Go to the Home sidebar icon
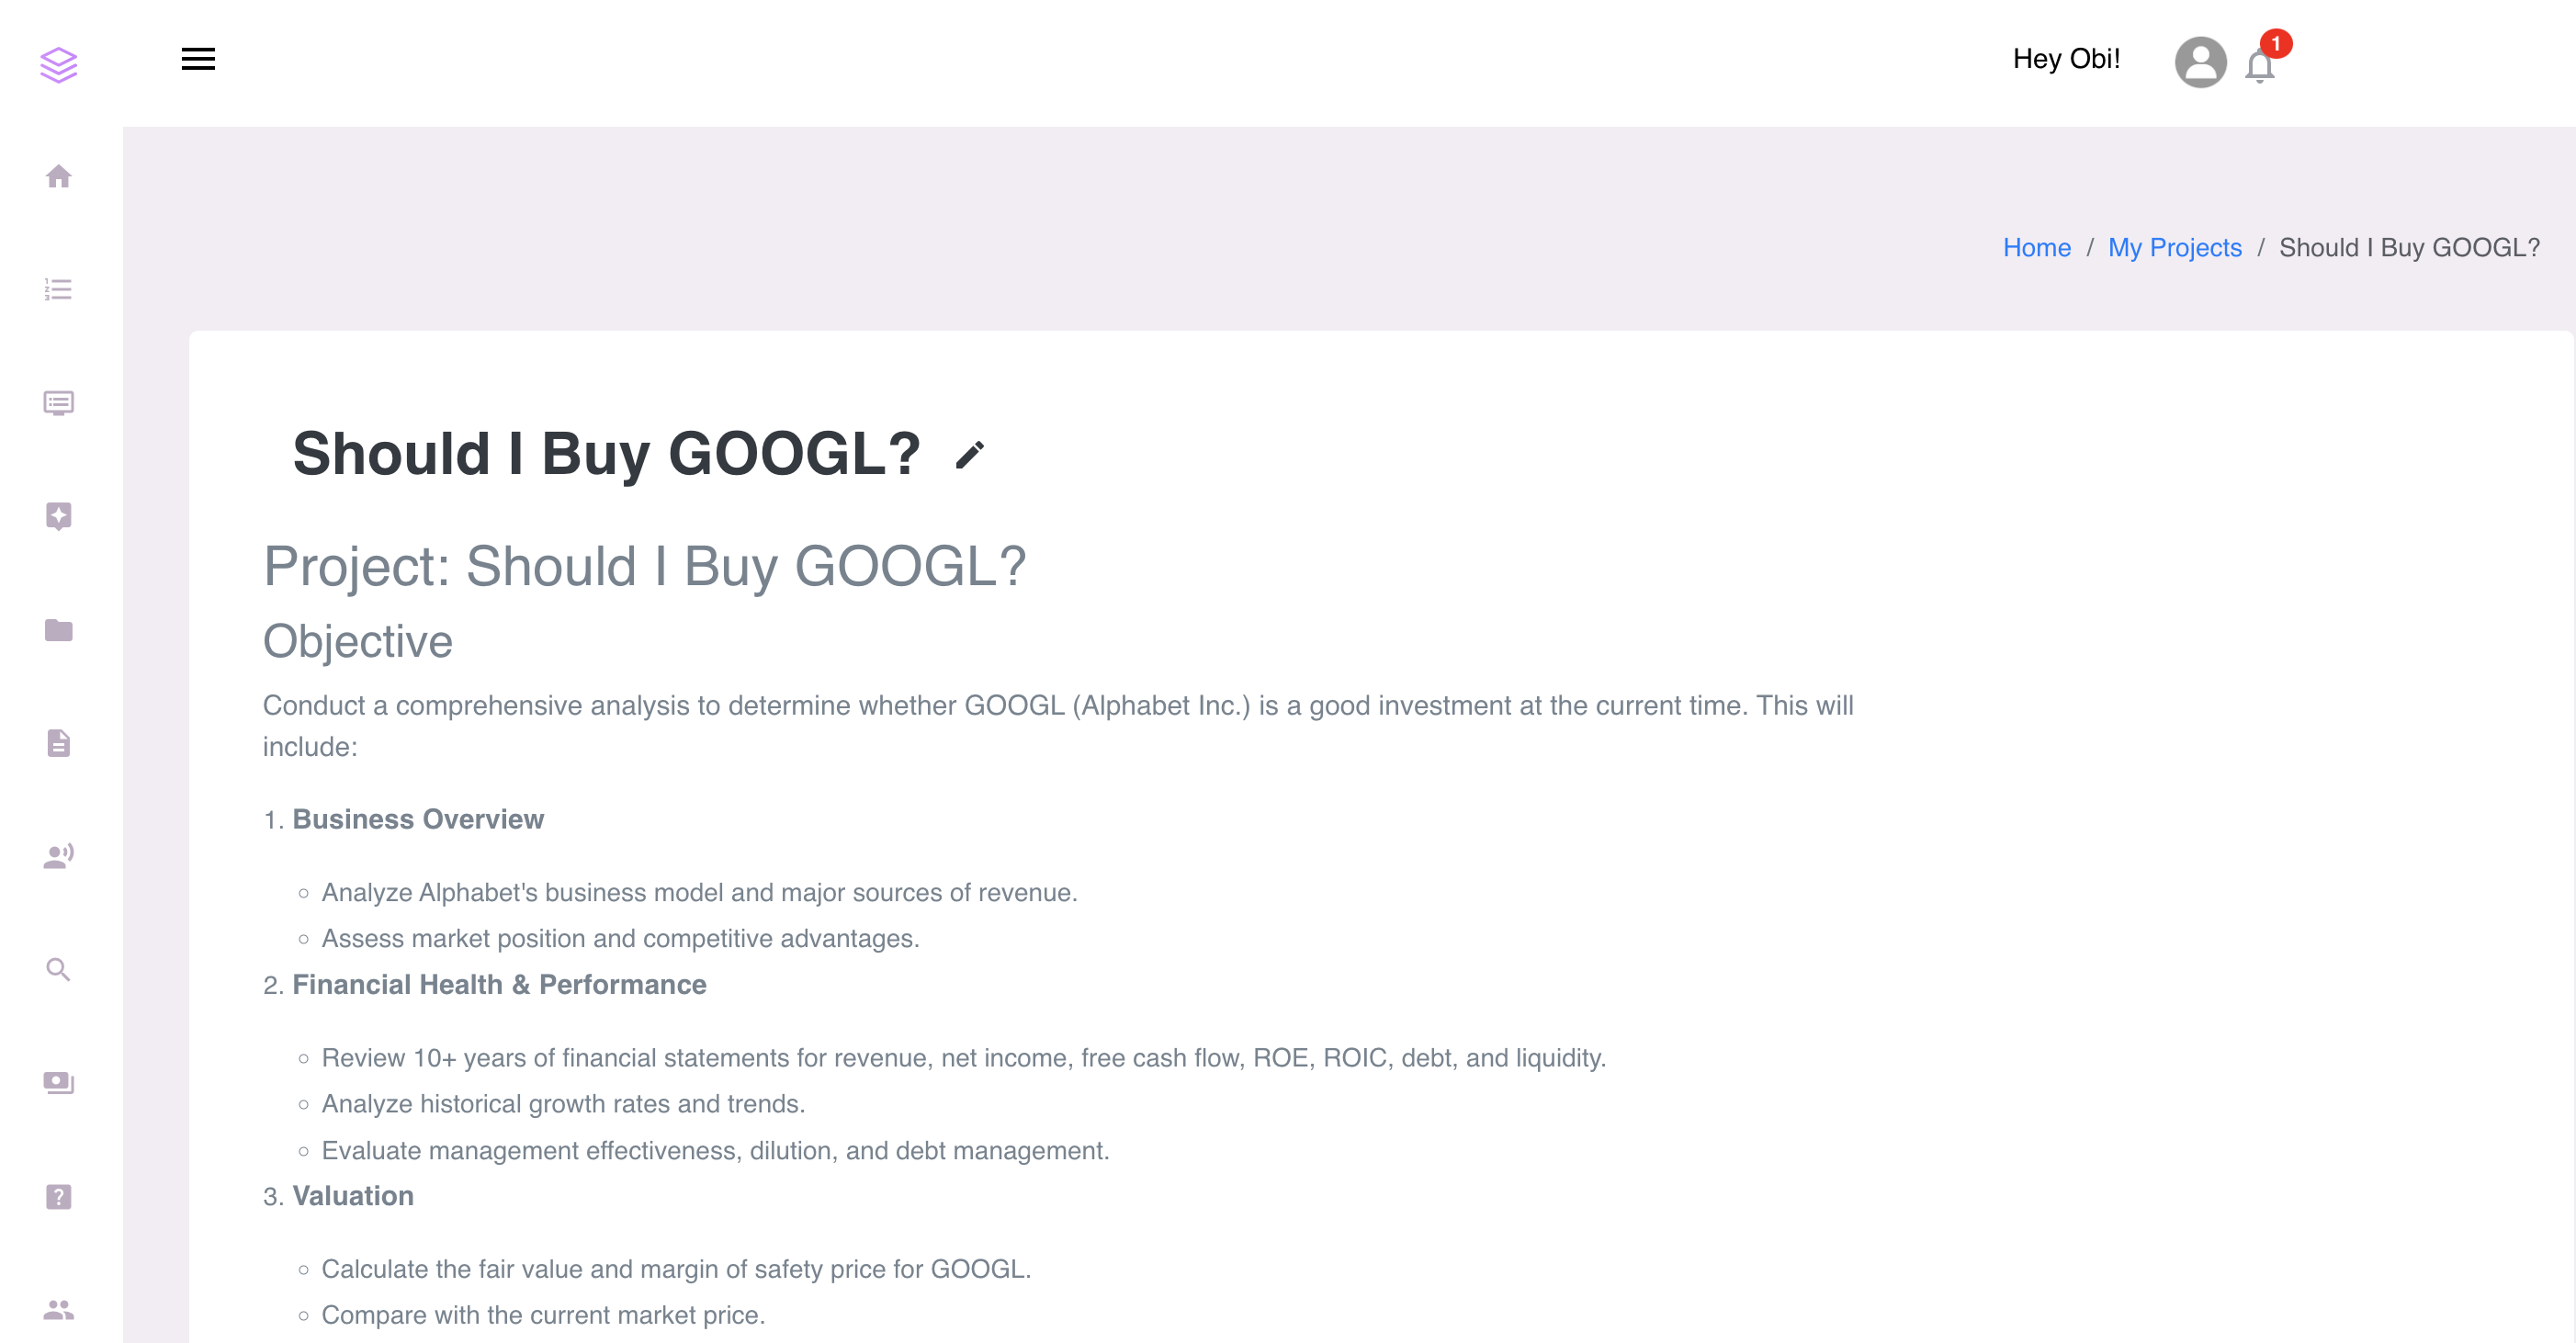 (x=59, y=176)
